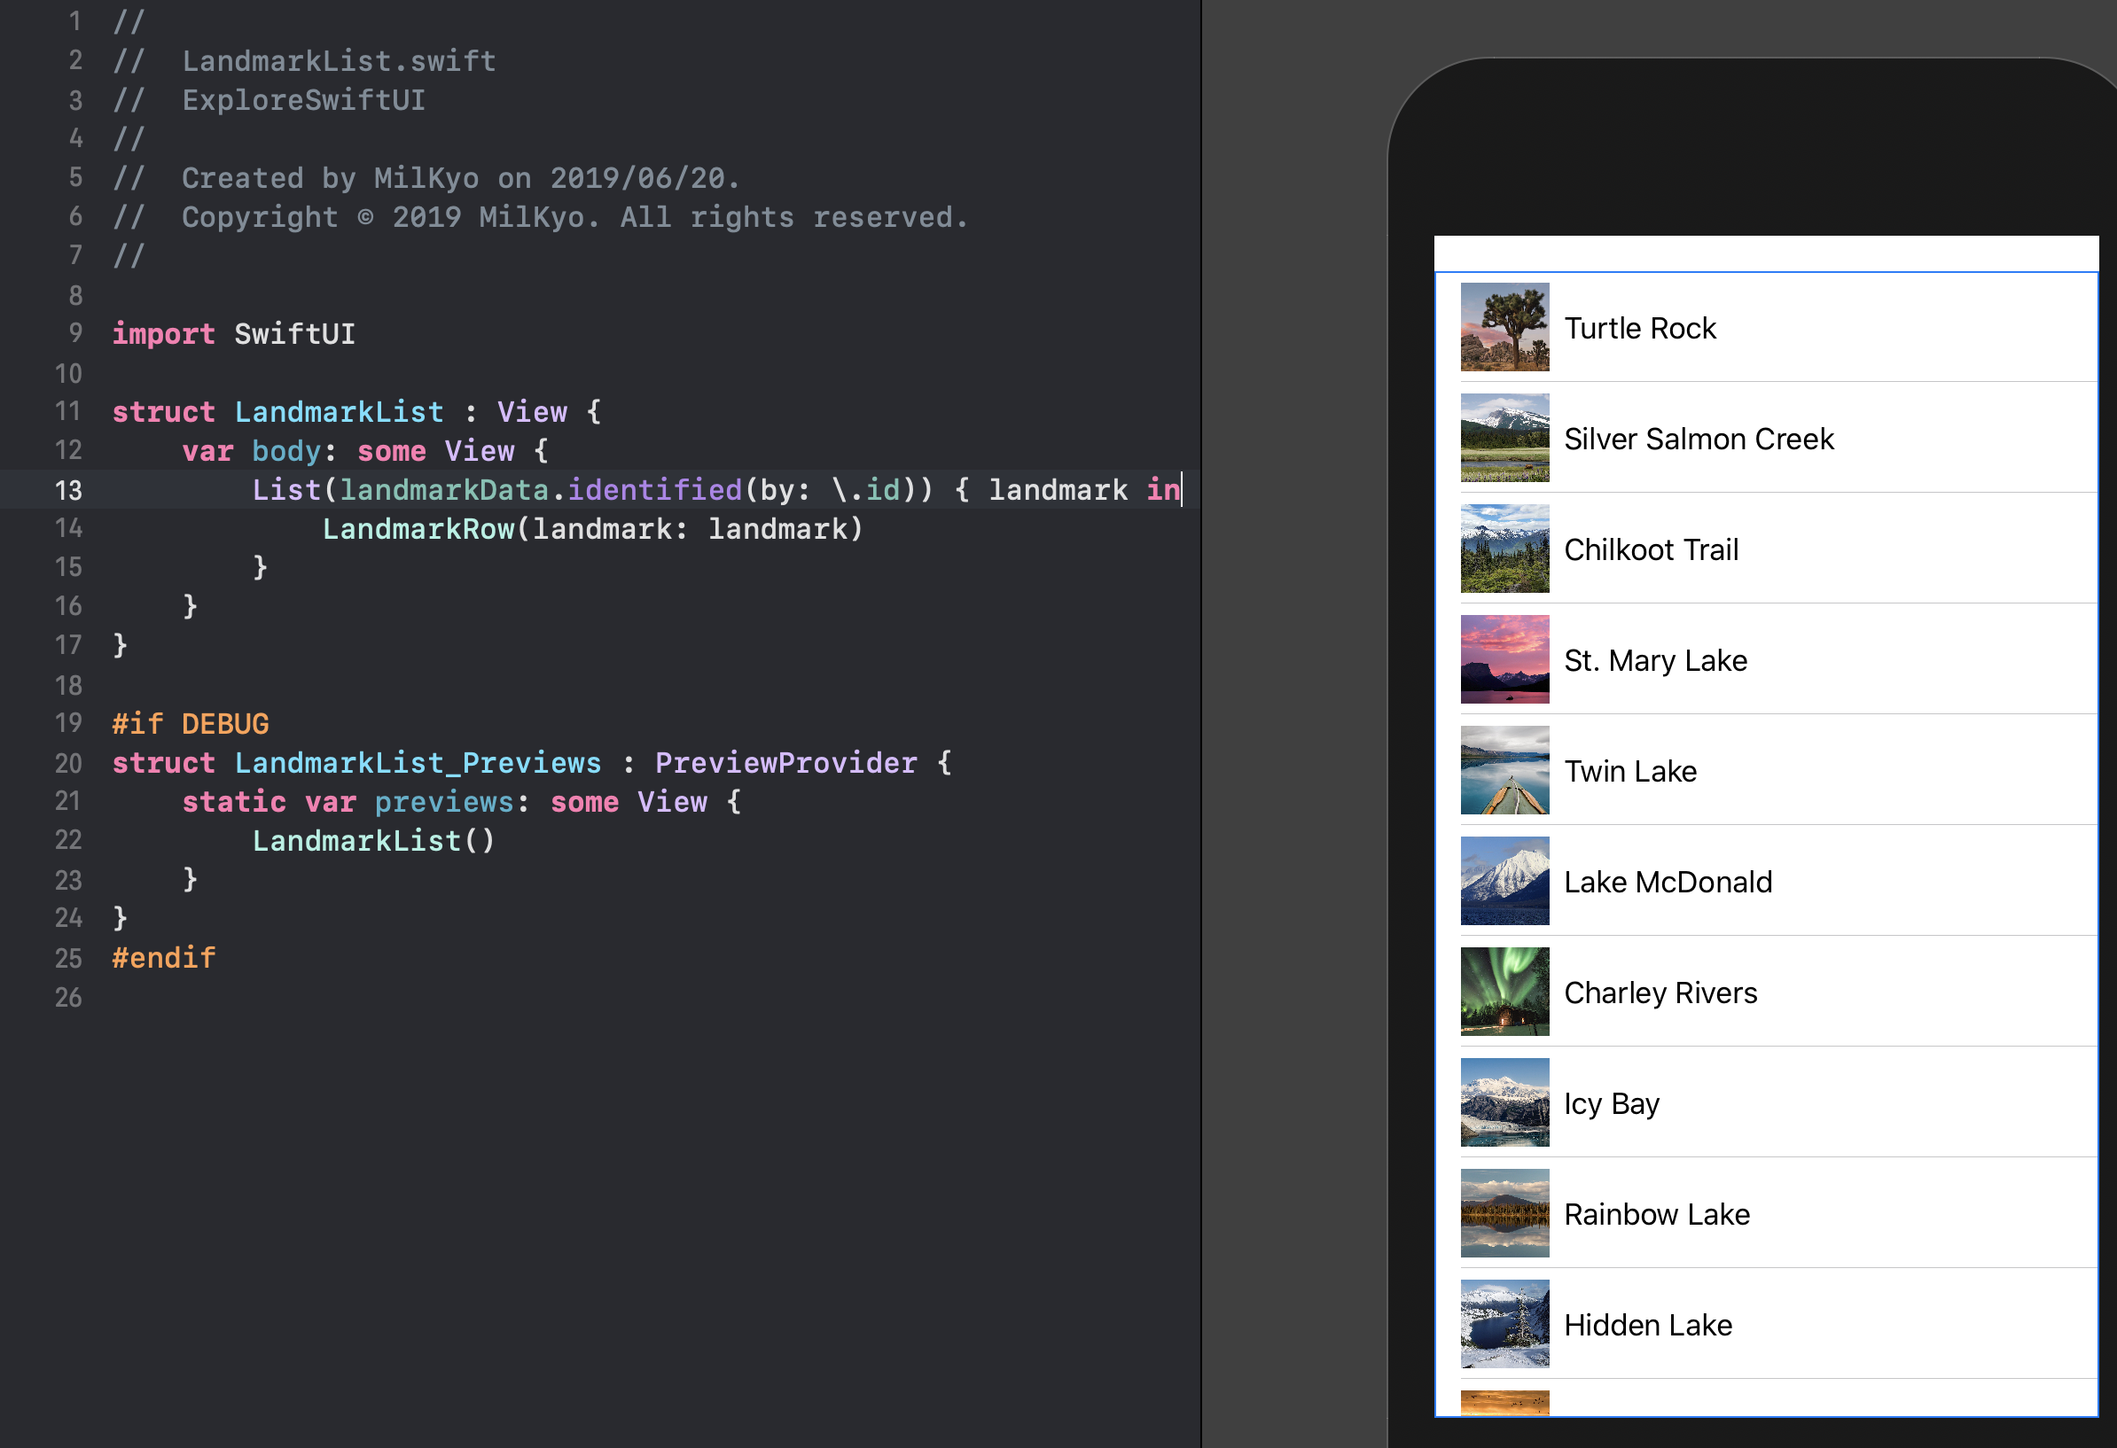Click the Silver Salmon Creek row text
Image resolution: width=2117 pixels, height=1448 pixels.
pos(1698,439)
